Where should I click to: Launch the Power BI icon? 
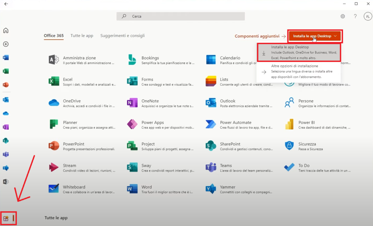coord(289,124)
